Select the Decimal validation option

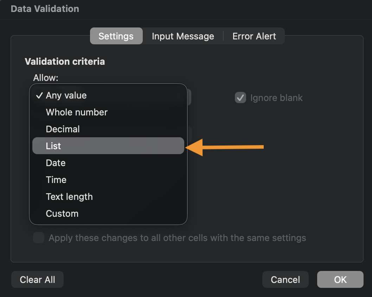63,129
